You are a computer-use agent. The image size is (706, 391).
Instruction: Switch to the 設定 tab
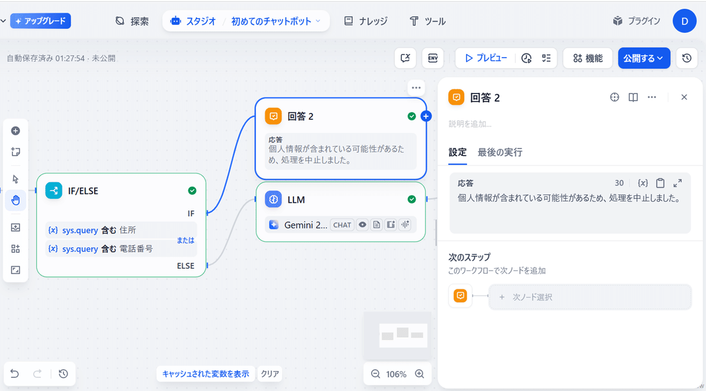tap(458, 152)
